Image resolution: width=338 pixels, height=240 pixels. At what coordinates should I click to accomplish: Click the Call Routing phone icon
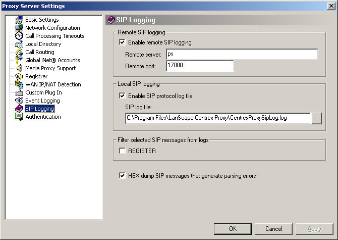pos(19,52)
